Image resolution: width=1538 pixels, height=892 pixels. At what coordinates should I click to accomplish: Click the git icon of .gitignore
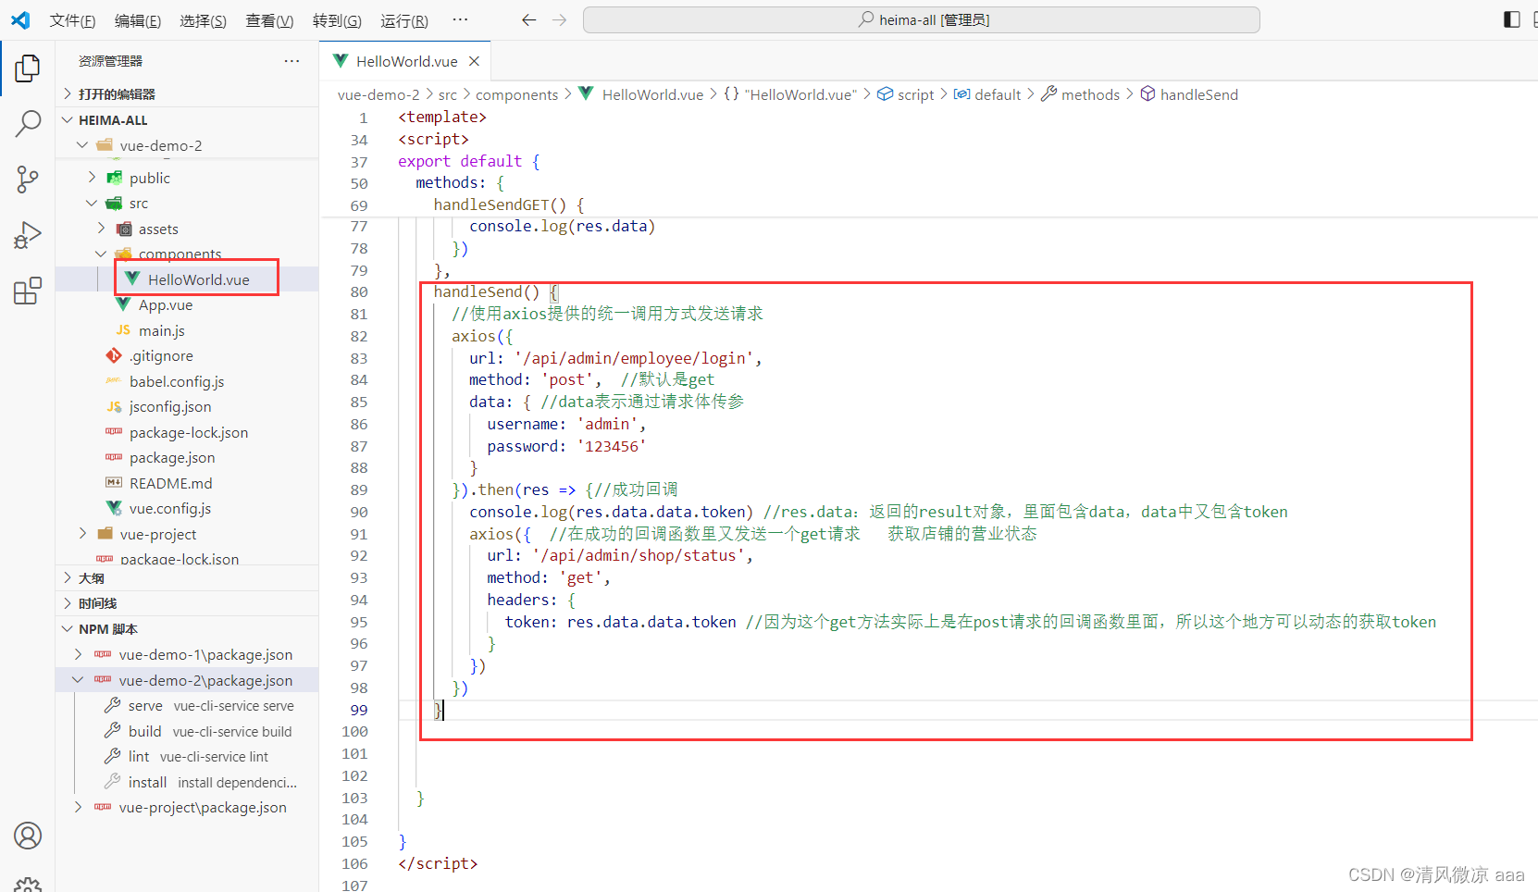coord(114,355)
